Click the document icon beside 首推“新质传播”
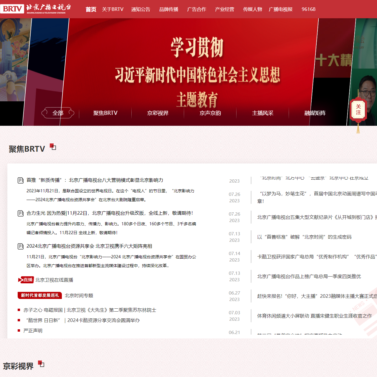The width and height of the screenshot is (377, 377). click(21, 180)
